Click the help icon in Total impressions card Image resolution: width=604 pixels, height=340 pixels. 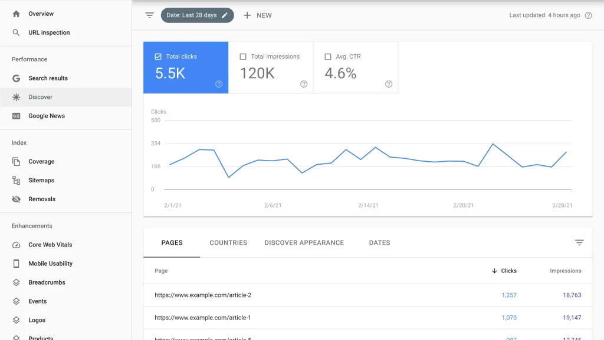pyautogui.click(x=304, y=84)
